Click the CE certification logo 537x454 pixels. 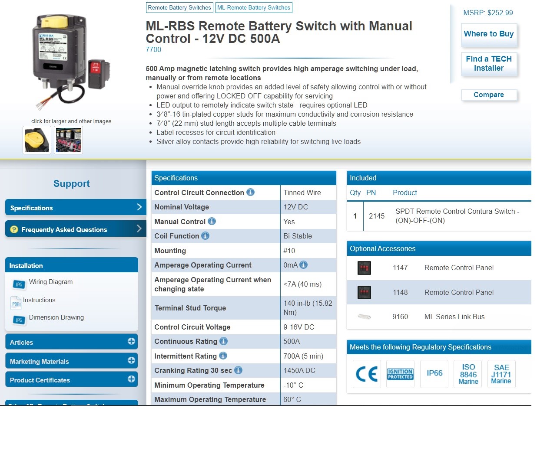point(367,374)
